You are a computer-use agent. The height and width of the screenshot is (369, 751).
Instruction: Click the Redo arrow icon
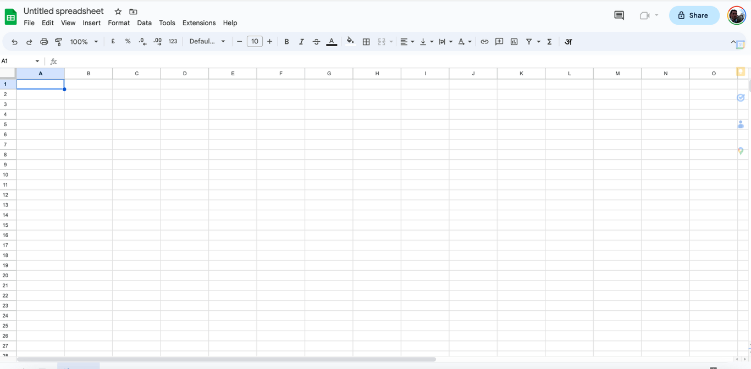[x=29, y=42]
